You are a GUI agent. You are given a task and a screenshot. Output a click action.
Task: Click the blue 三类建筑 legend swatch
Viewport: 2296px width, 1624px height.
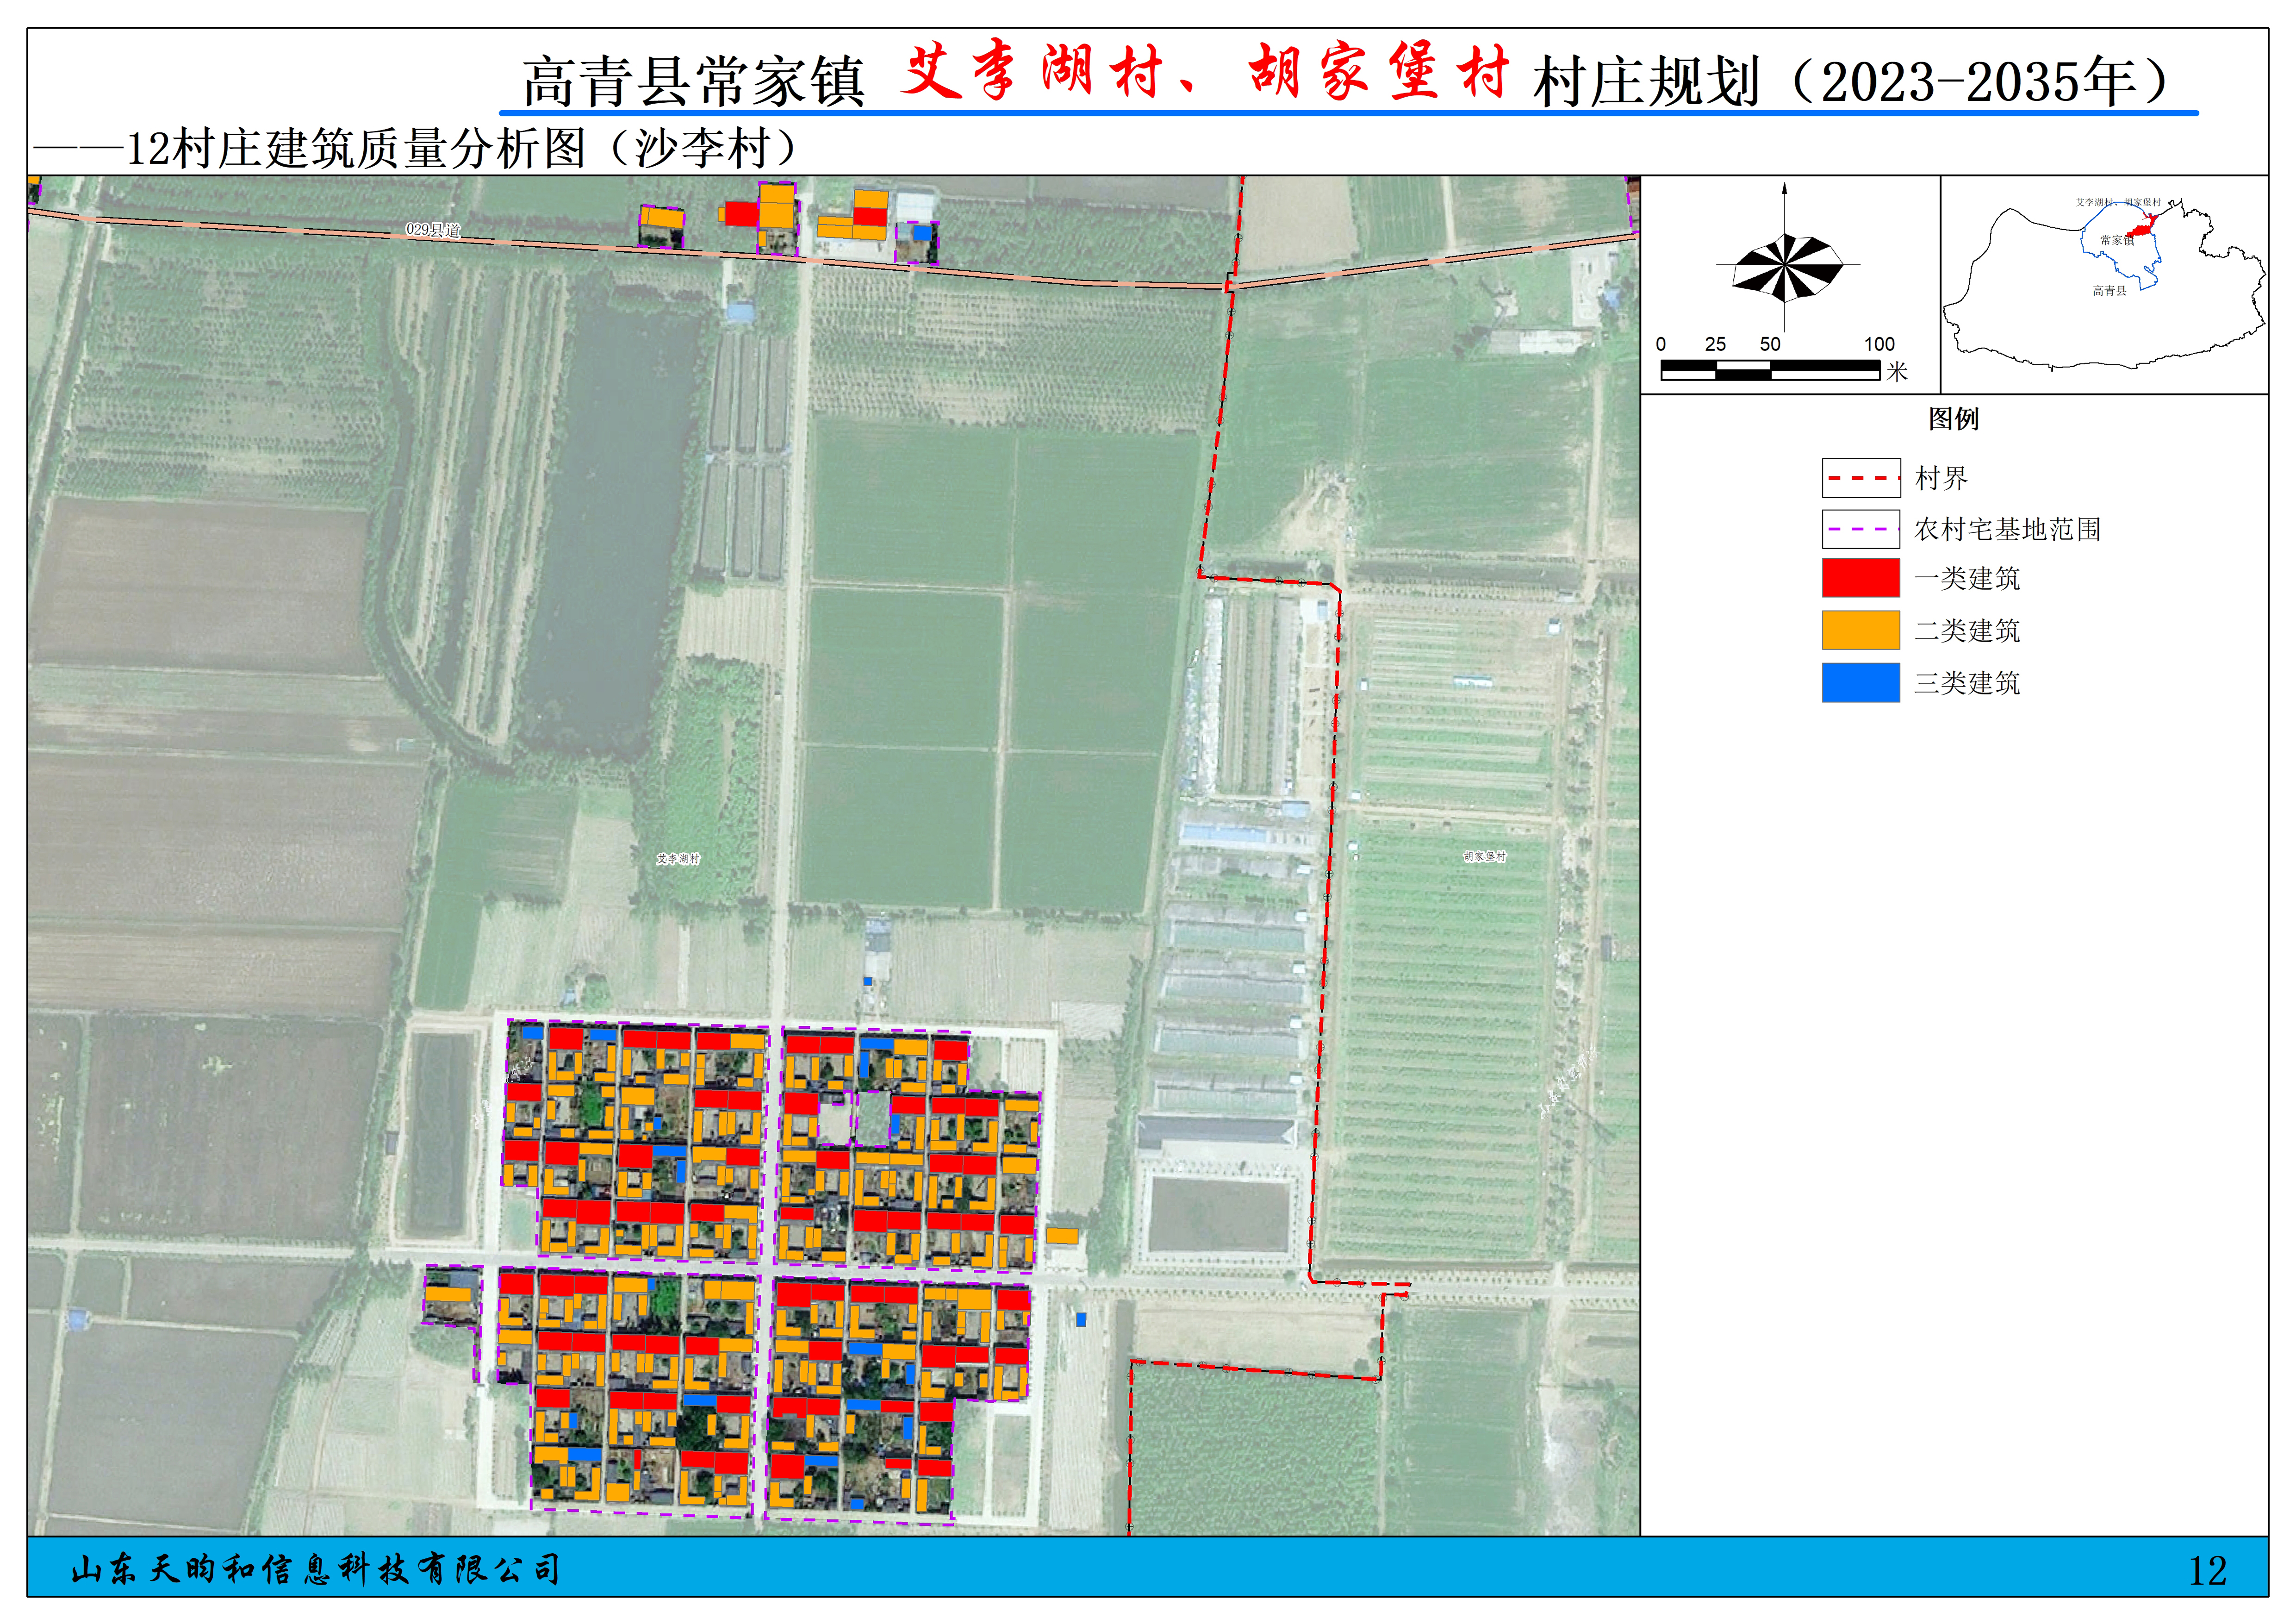(1860, 682)
